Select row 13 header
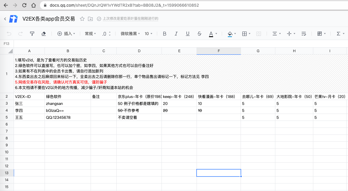348x191 pixels. 7,173
